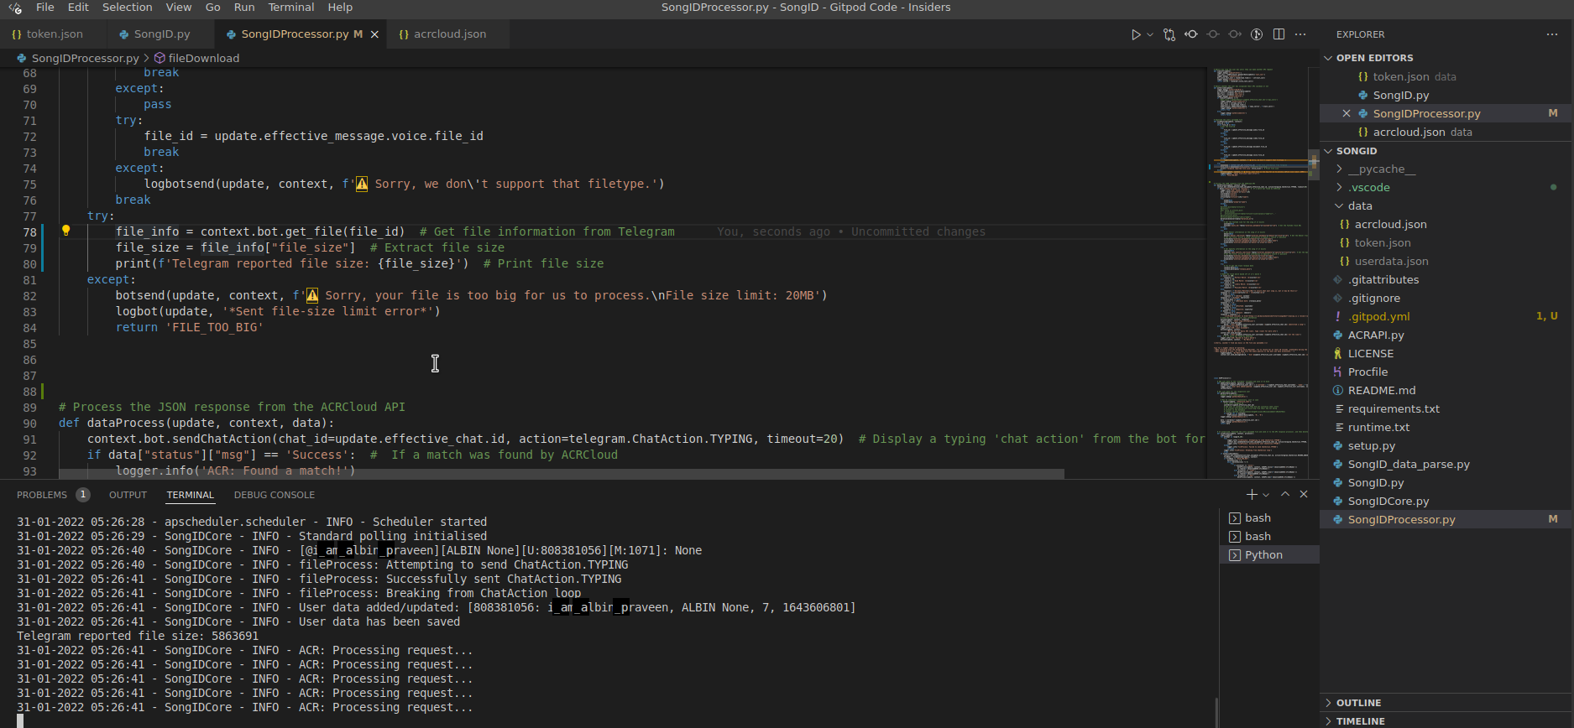The image size is (1574, 728).
Task: Open the .gitignore file
Action: 1373,299
